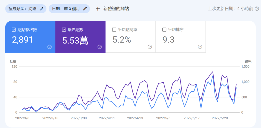Image resolution: width=261 pixels, height=128 pixels.
Task: Open help icon in 平均排序 card
Action: 200,47
